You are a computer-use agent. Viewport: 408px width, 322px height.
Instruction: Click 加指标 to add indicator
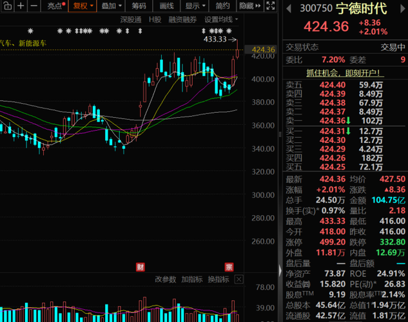[x=192, y=279]
